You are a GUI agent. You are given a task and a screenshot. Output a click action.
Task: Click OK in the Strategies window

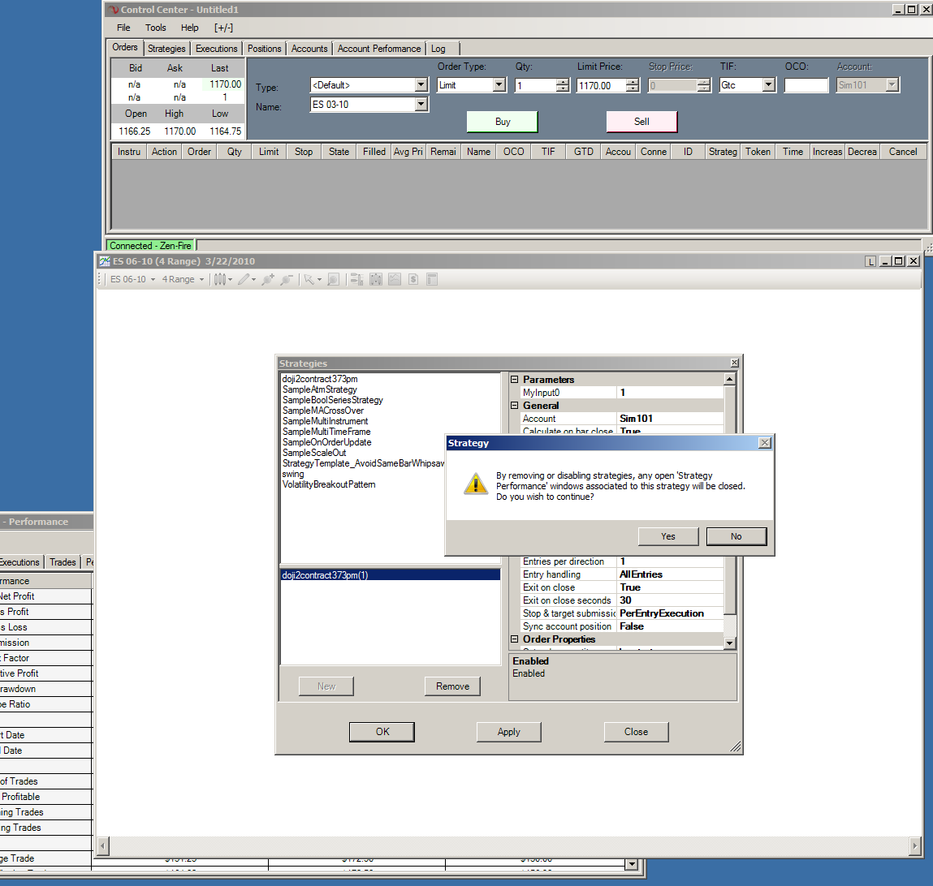pyautogui.click(x=382, y=732)
